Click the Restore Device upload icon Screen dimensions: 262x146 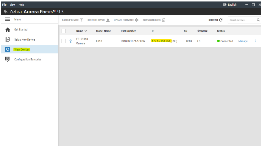point(108,20)
